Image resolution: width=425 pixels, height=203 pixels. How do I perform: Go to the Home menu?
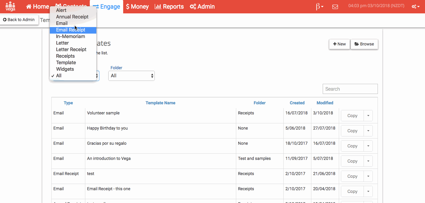click(38, 7)
